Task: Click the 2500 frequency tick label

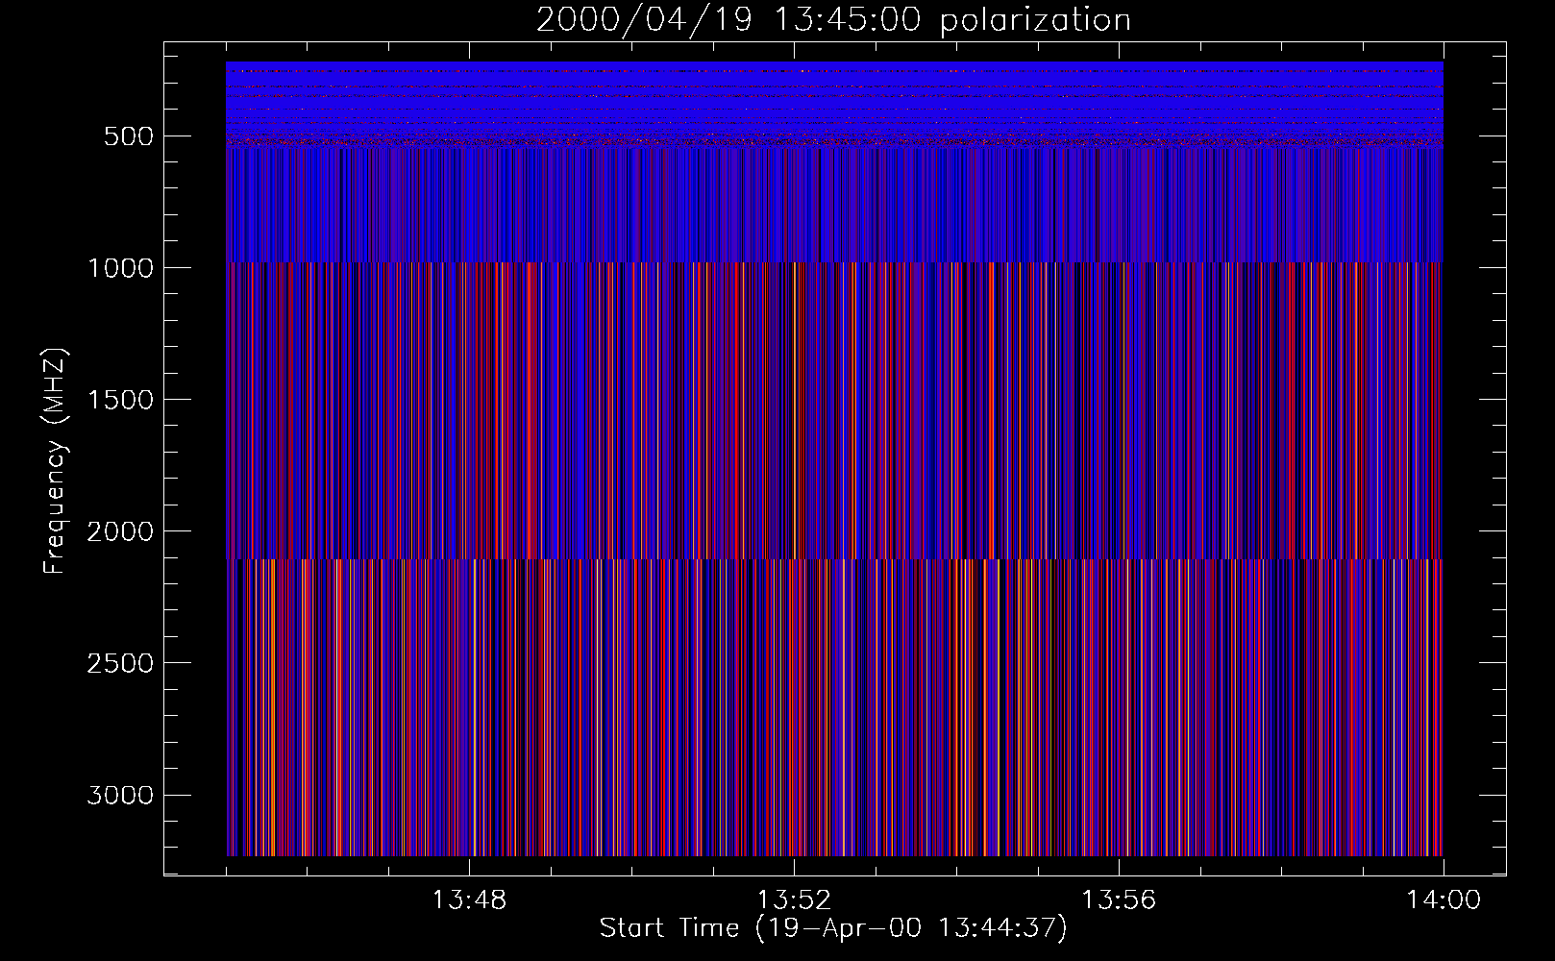Action: (x=120, y=663)
